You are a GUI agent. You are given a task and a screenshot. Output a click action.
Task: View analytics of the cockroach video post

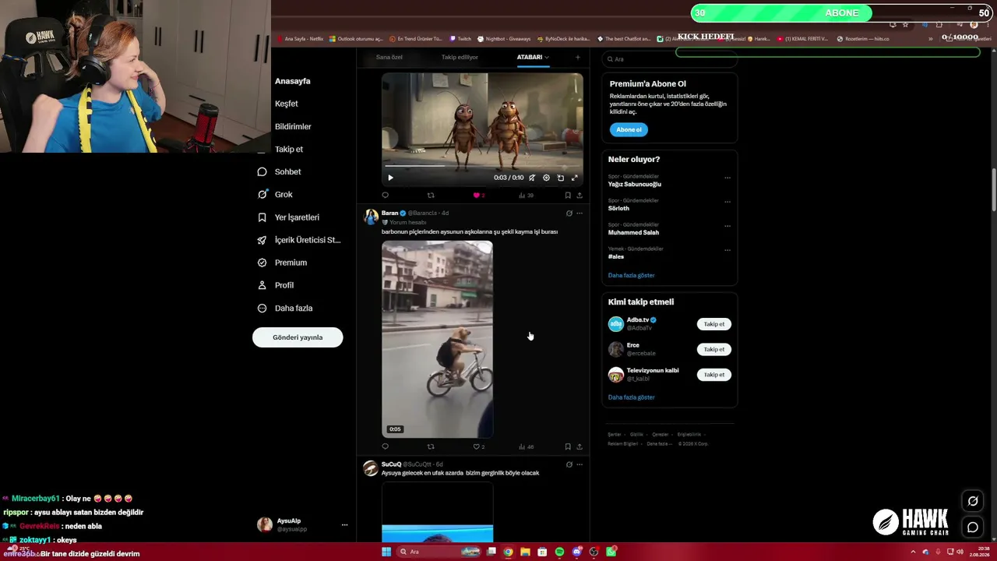point(526,196)
